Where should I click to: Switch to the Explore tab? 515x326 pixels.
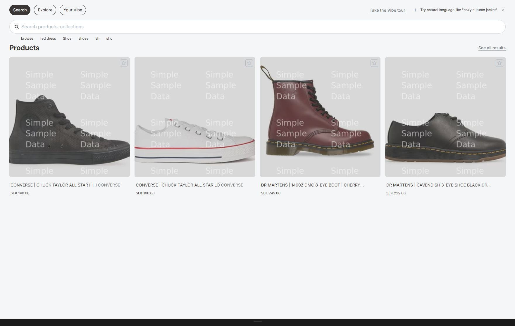tap(45, 10)
